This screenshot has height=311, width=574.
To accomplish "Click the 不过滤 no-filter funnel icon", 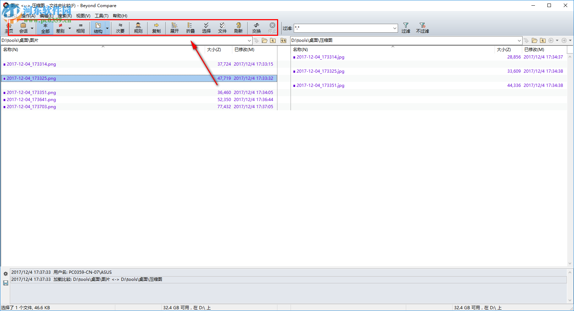I will tap(422, 28).
